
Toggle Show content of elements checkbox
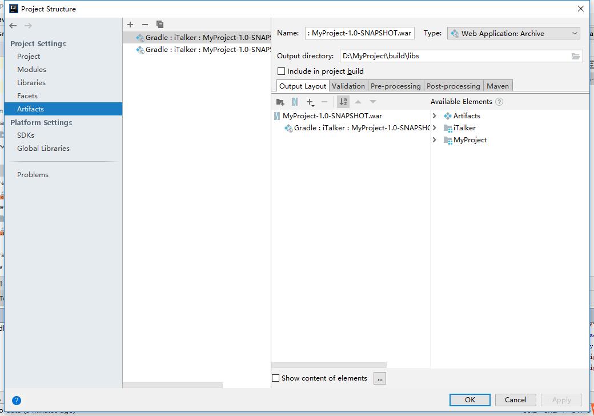276,378
